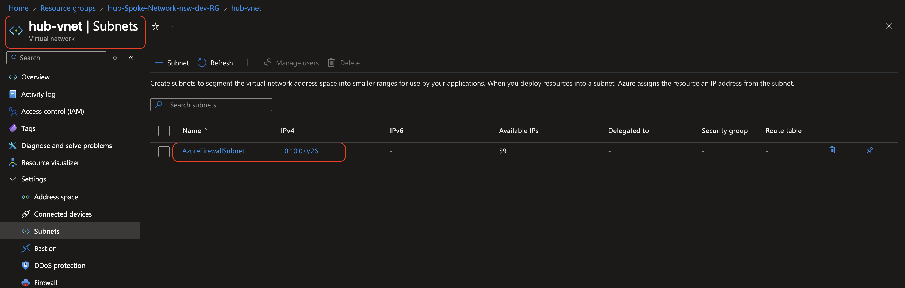Delete AzureFirewallSubnet via trash icon
The height and width of the screenshot is (288, 905).
(832, 150)
